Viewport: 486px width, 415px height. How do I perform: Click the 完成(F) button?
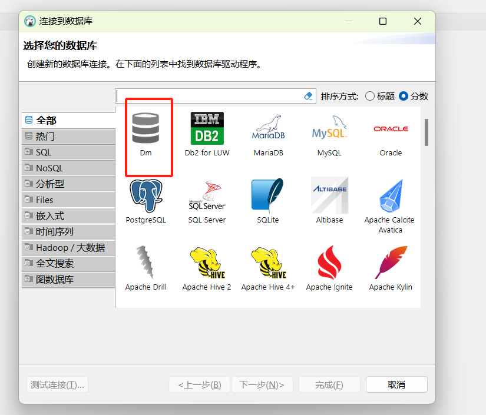329,384
